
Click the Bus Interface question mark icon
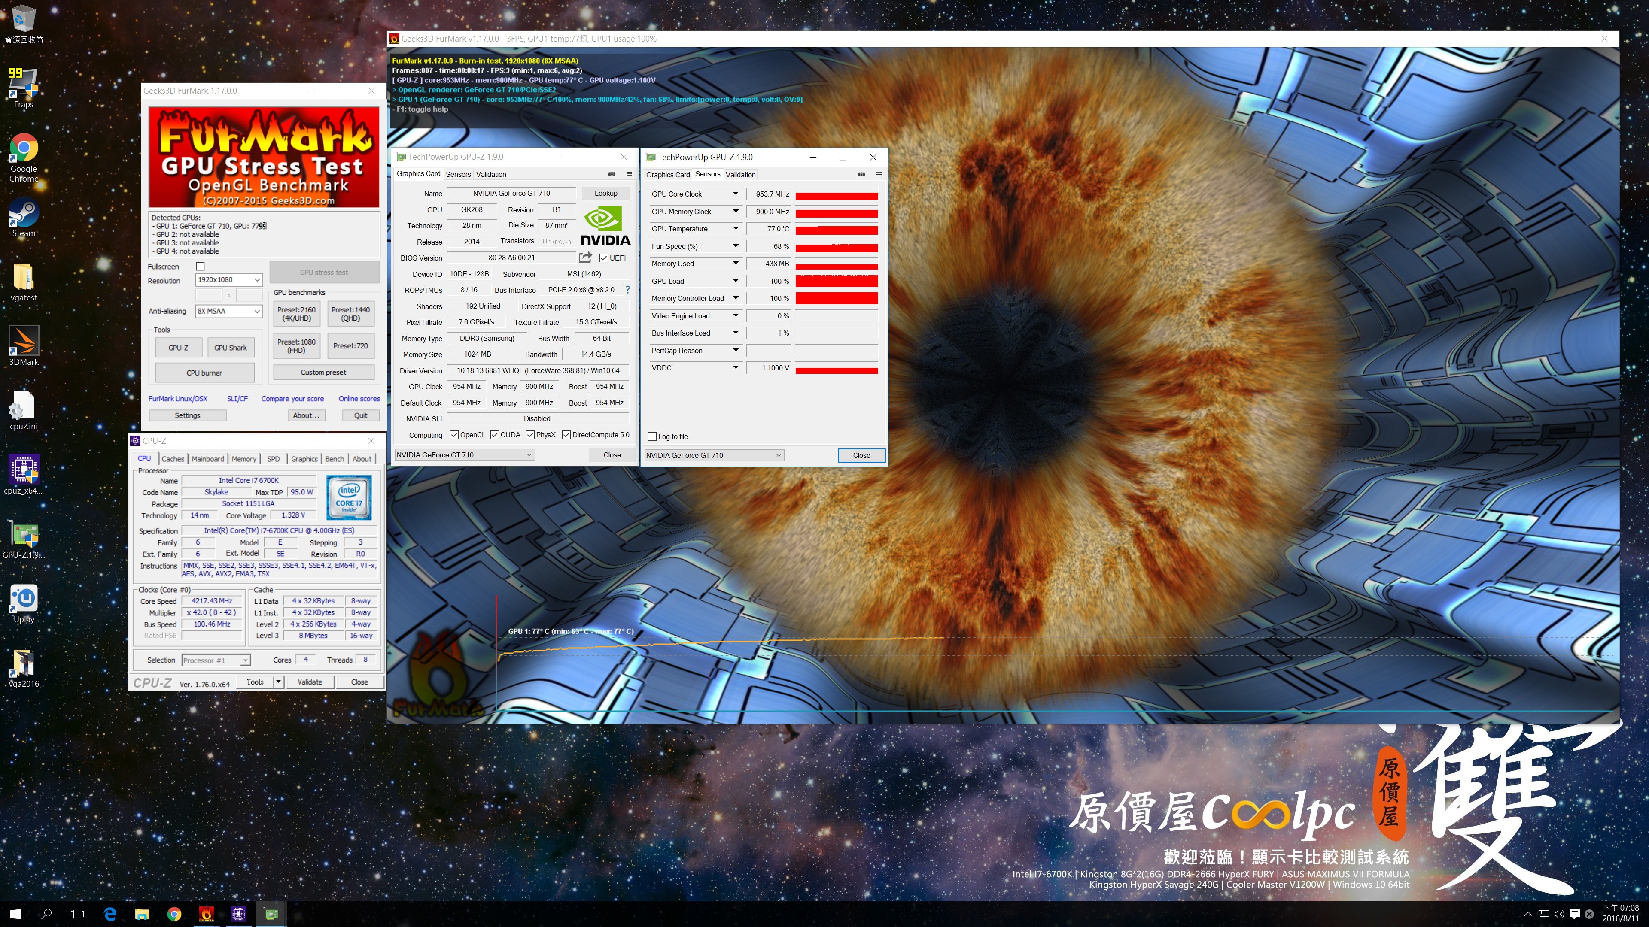pyautogui.click(x=627, y=290)
